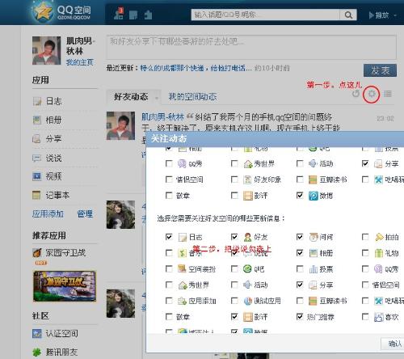Click the 测试应用 icon in the dialog
The height and width of the screenshot is (359, 404).
tap(247, 301)
